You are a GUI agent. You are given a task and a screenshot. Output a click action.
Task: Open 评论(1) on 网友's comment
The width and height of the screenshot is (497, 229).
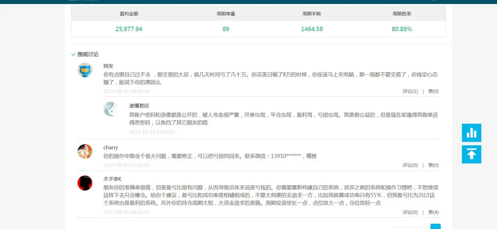point(410,91)
